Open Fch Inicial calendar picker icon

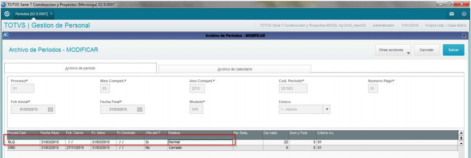[x=51, y=109]
